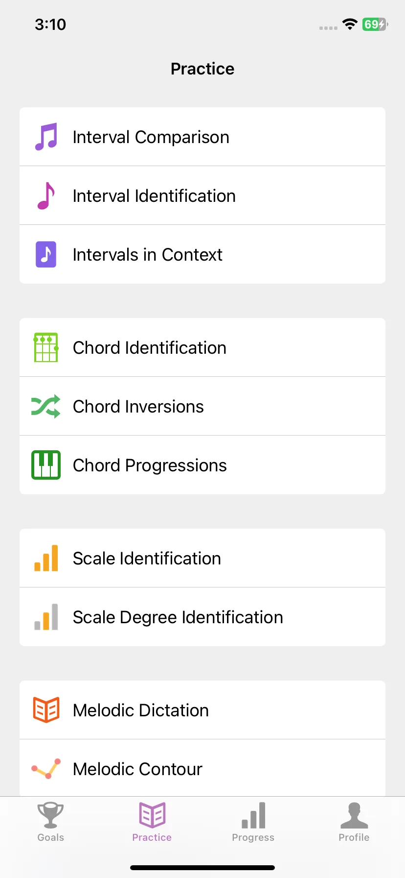Tap the battery indicator in status bar
Image resolution: width=405 pixels, height=878 pixels.
375,24
